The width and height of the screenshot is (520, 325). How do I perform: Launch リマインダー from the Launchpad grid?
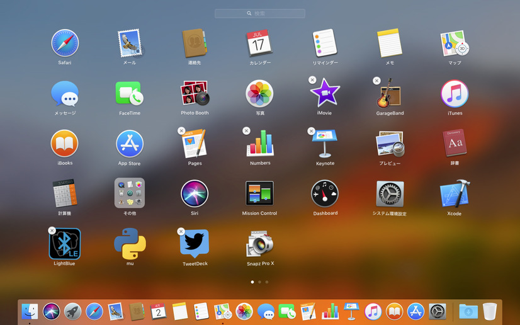(325, 43)
